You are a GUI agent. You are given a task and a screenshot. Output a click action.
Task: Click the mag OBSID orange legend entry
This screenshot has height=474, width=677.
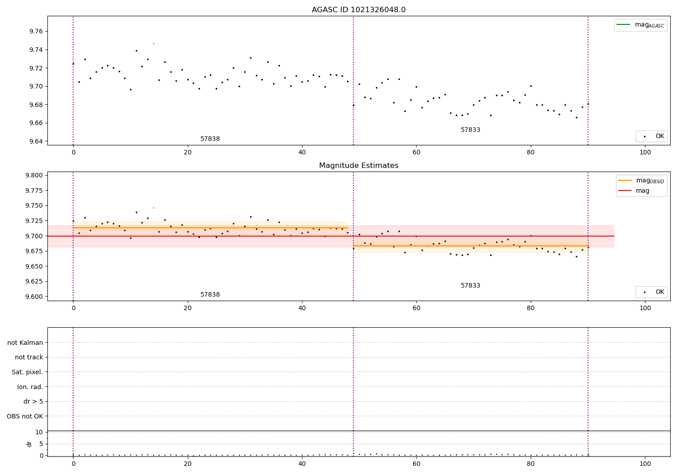(641, 181)
